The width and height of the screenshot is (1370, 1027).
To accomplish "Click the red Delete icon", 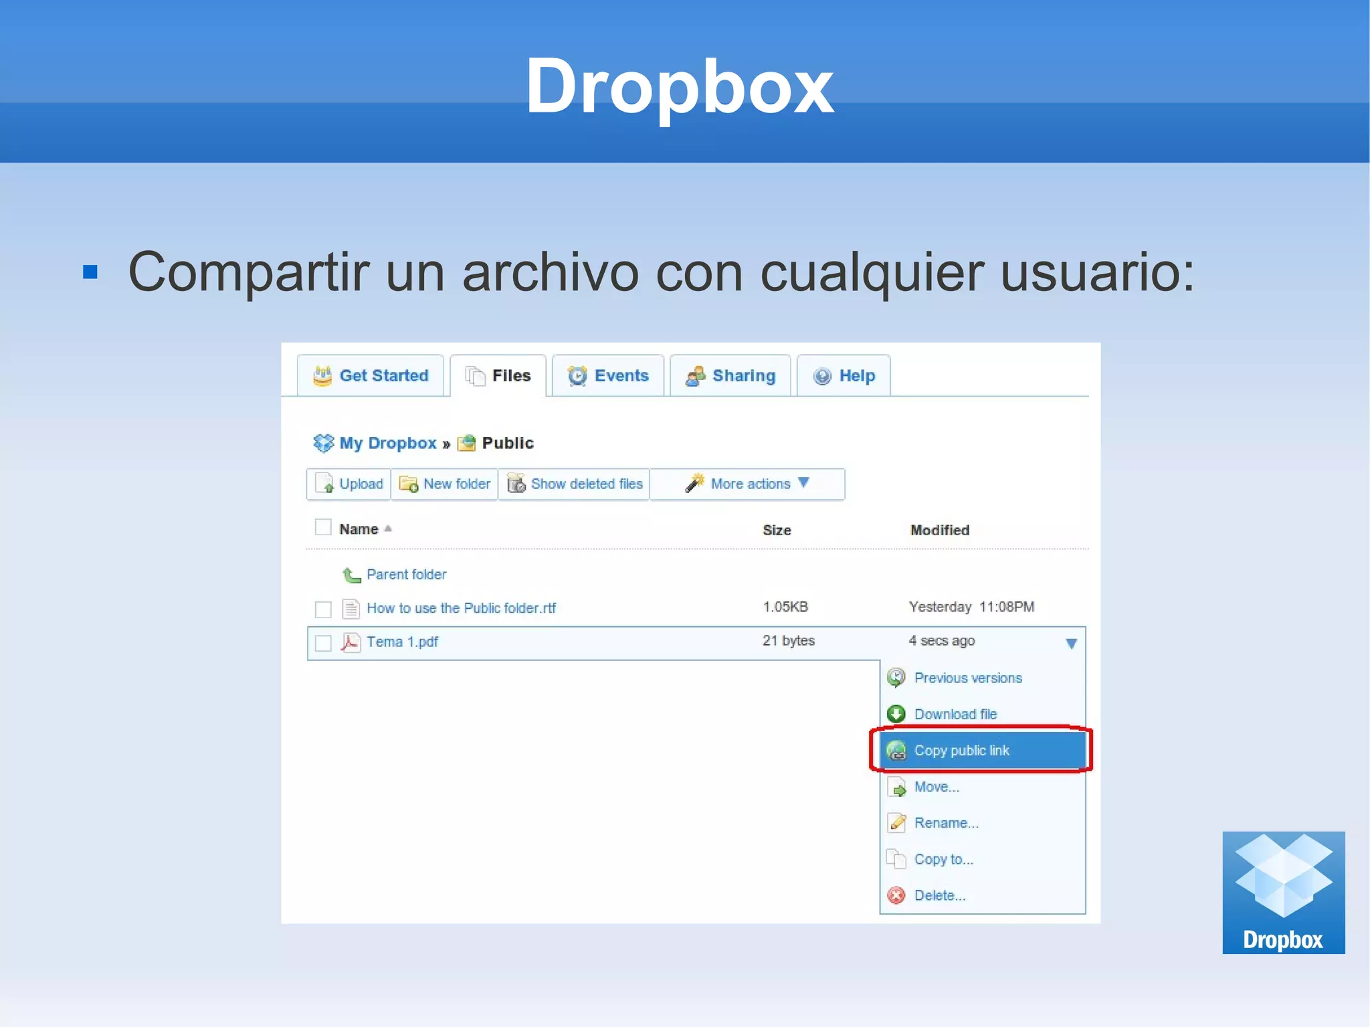I will pos(896,895).
